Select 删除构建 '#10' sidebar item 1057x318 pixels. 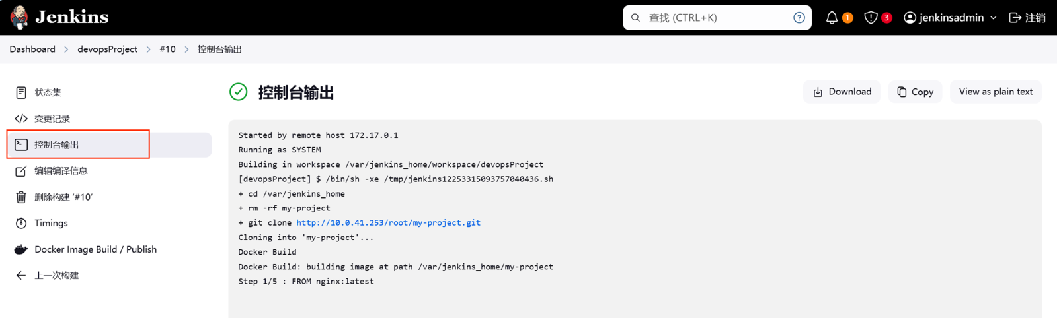(110, 197)
